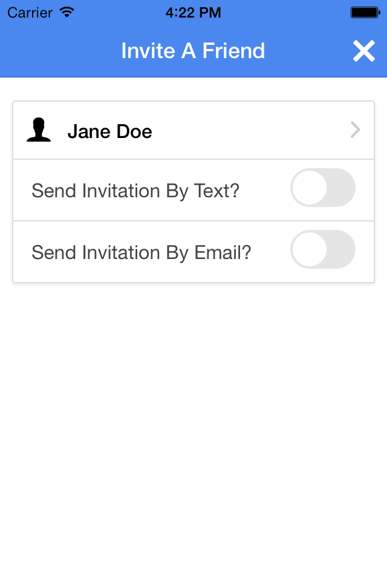The height and width of the screenshot is (581, 387).
Task: Enable Send Invitation By Email switch
Action: coord(322,249)
